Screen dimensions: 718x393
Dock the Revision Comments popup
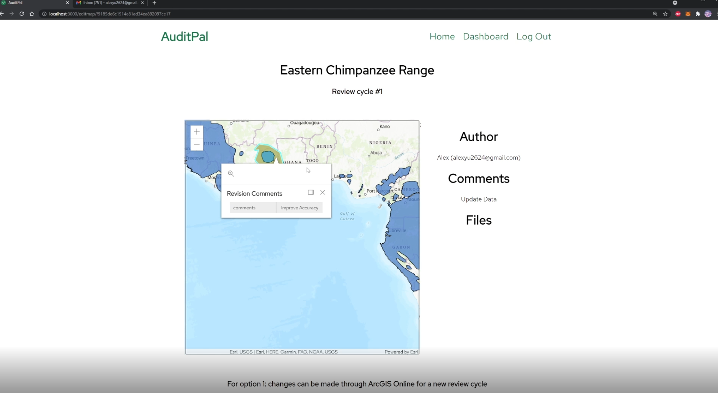click(311, 192)
